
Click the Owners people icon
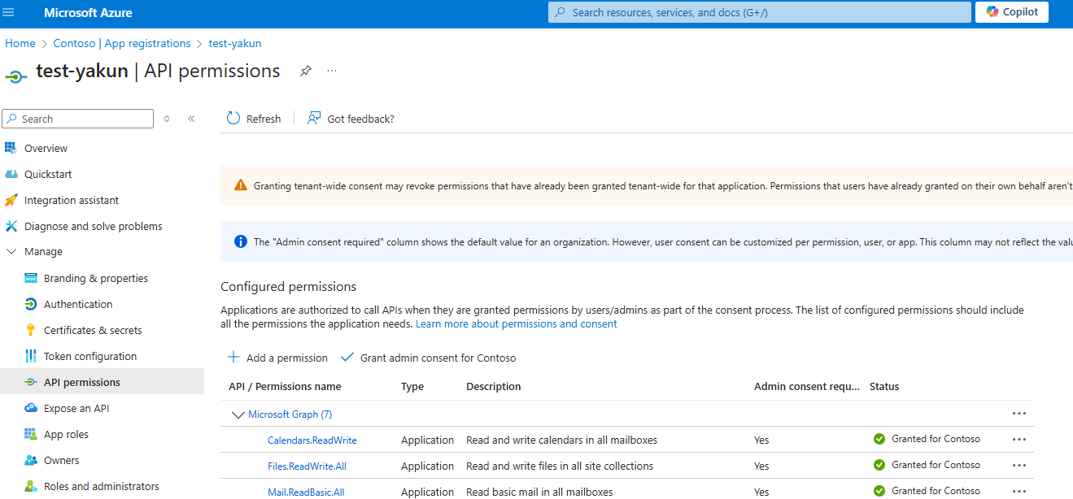31,460
